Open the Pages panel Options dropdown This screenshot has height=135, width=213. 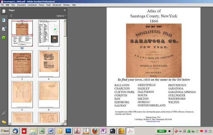pyautogui.click(x=61, y=16)
